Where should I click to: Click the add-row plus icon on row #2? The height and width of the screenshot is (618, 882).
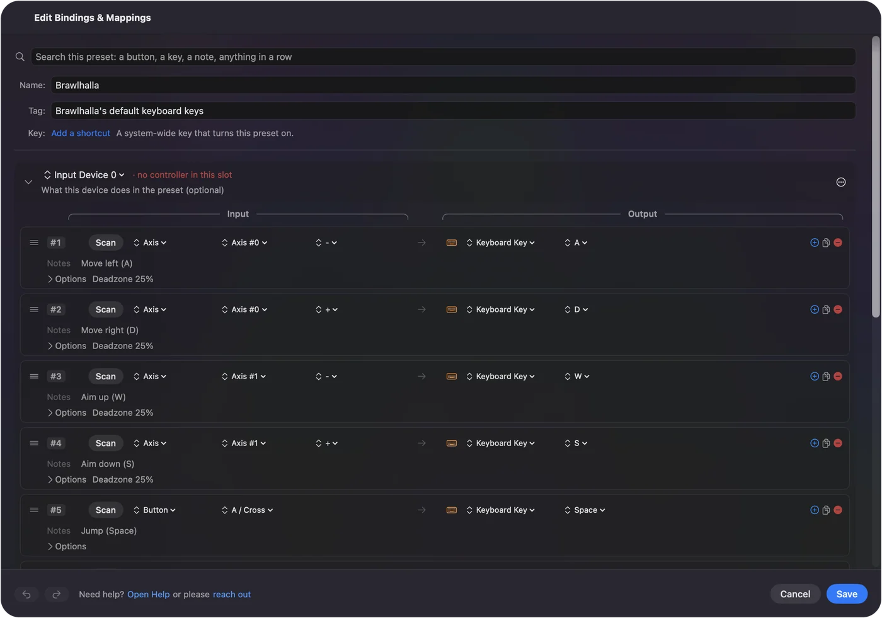click(x=815, y=309)
